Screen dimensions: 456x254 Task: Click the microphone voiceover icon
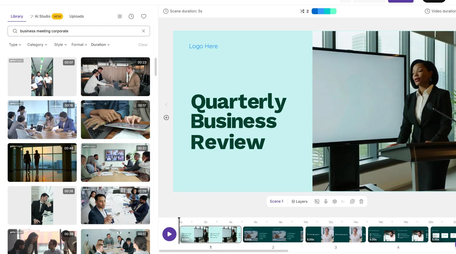(326, 201)
